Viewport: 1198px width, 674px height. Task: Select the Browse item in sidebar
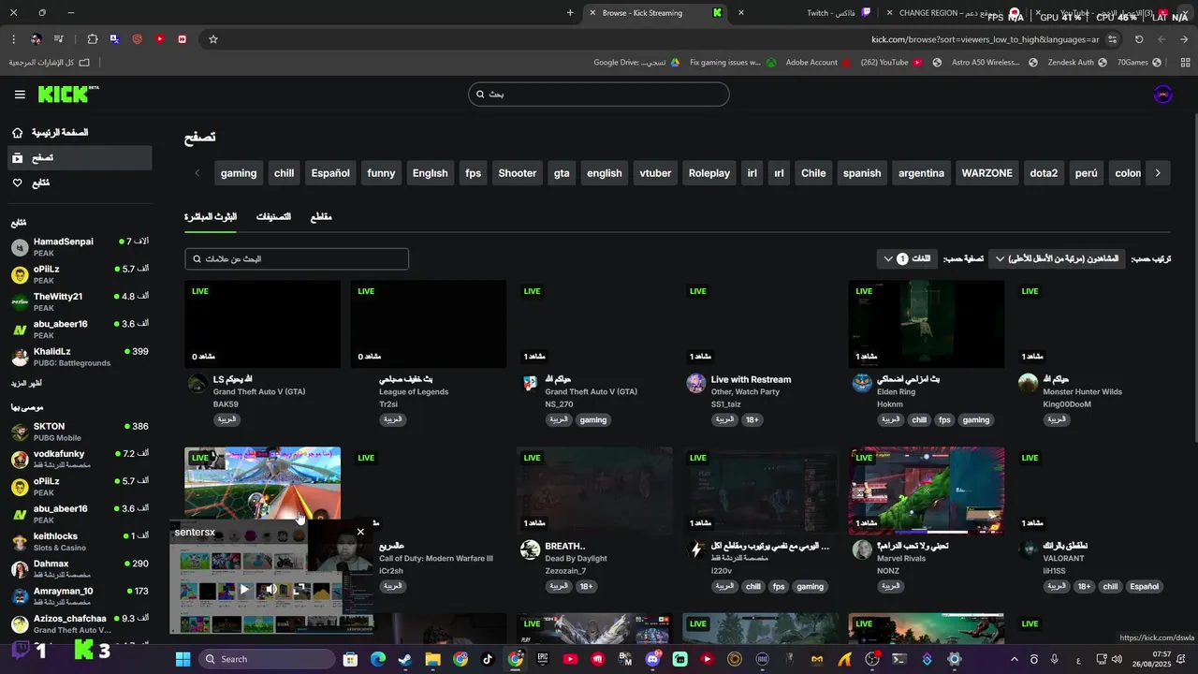(x=80, y=158)
